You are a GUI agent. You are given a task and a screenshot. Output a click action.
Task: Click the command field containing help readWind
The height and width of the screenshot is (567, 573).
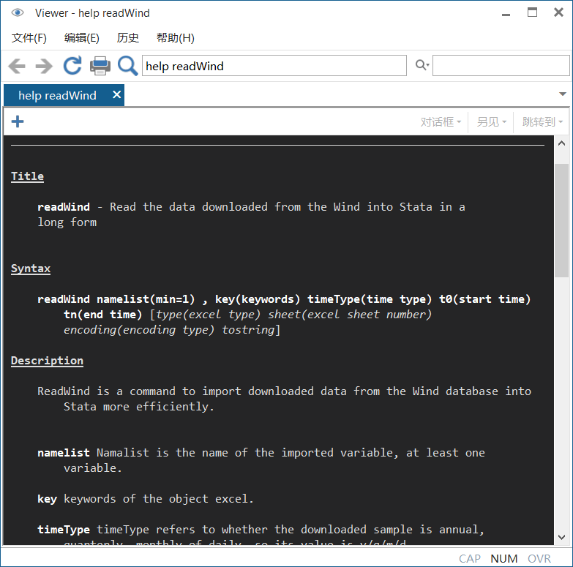click(x=274, y=66)
